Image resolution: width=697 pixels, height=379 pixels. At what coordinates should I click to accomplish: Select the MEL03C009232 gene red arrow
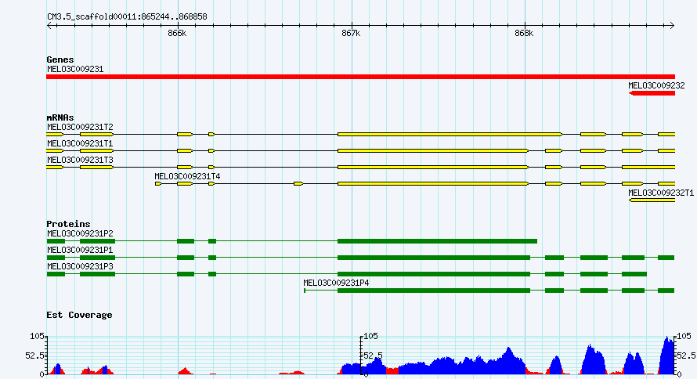[x=652, y=93]
